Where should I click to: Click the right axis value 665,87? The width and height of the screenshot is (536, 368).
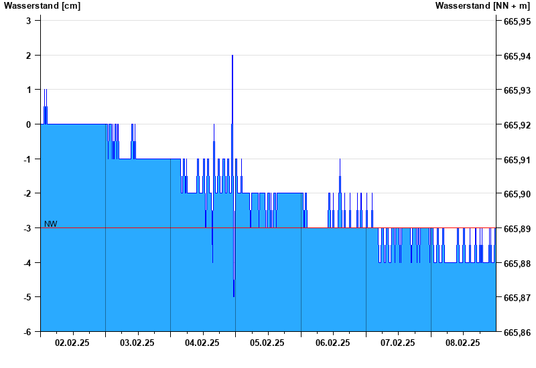point(517,298)
